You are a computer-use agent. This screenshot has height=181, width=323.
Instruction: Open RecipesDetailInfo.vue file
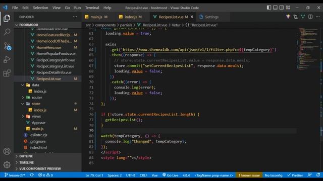(54, 72)
